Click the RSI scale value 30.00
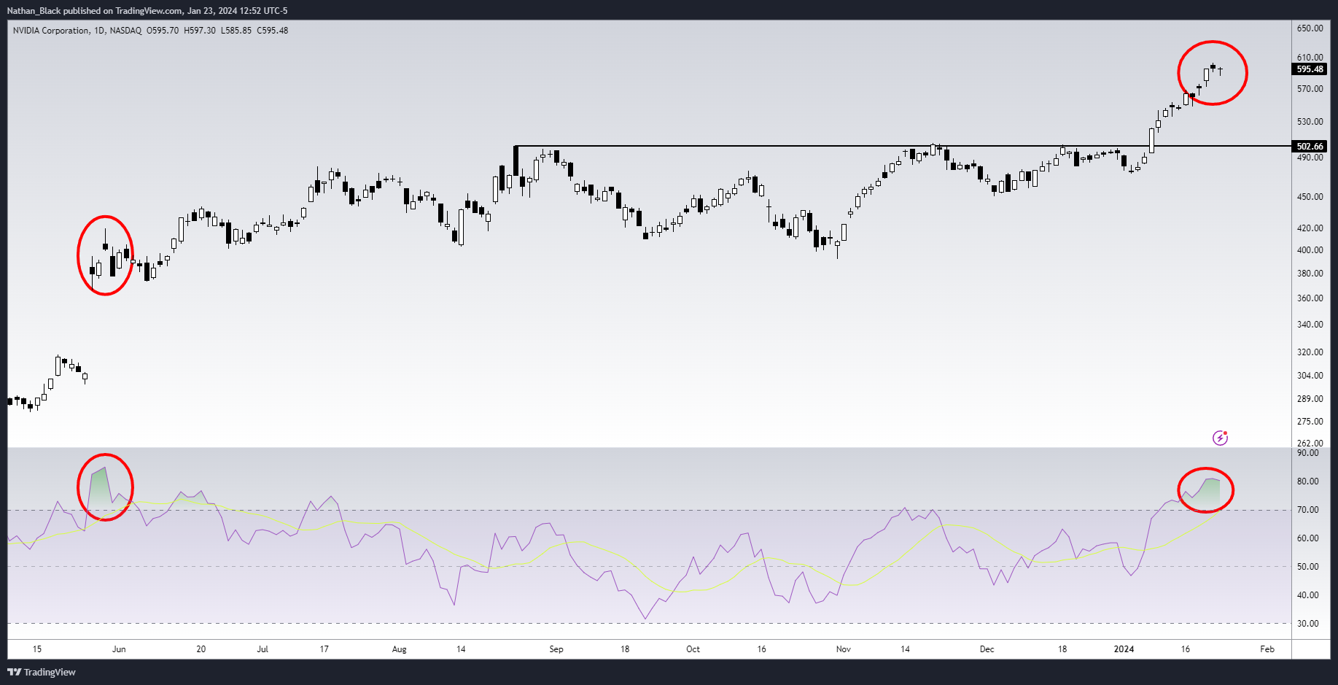The width and height of the screenshot is (1338, 685). 1308,624
